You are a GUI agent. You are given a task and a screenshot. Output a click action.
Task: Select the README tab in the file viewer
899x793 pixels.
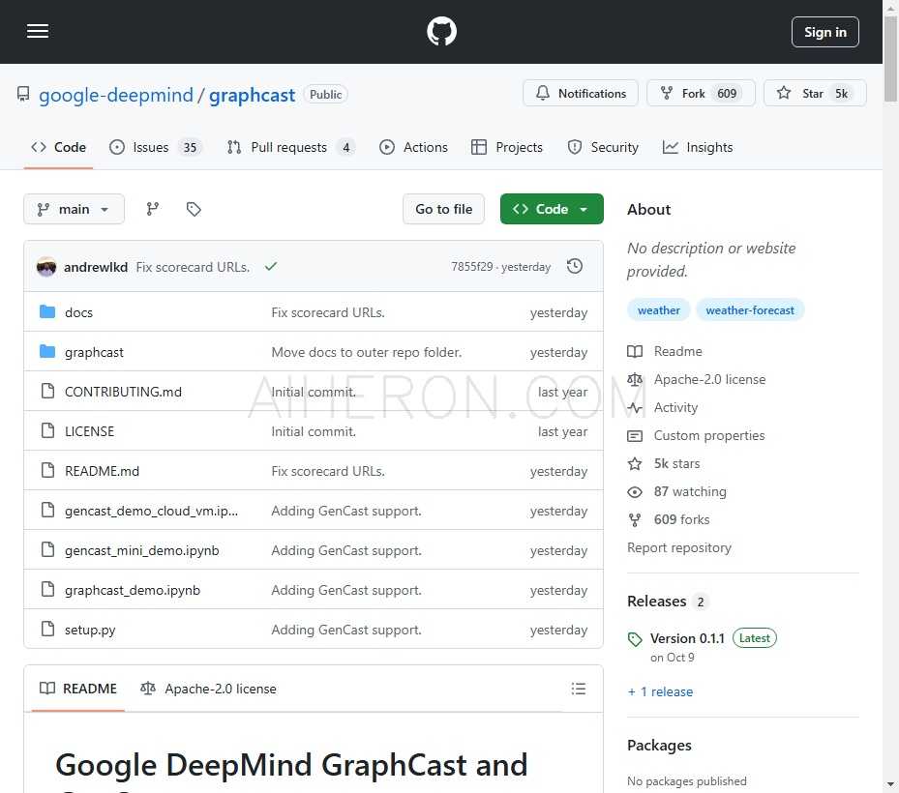(x=78, y=689)
